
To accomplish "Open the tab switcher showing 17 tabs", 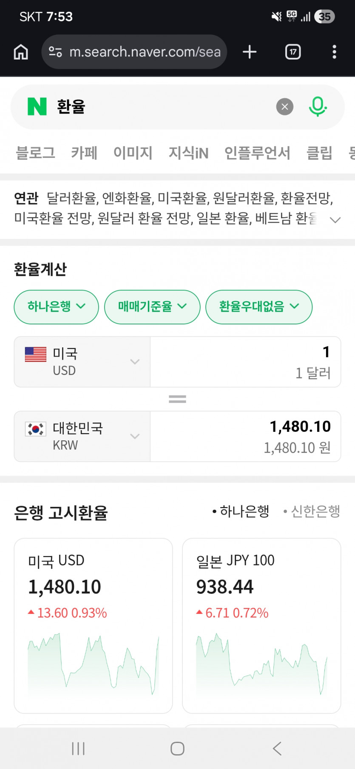I will click(x=293, y=52).
